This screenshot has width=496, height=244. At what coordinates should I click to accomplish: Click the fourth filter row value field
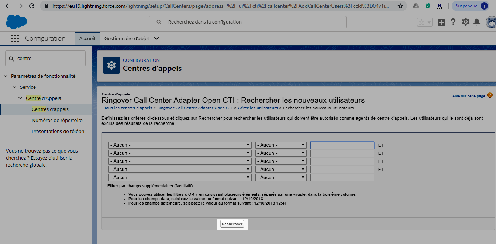click(x=342, y=170)
